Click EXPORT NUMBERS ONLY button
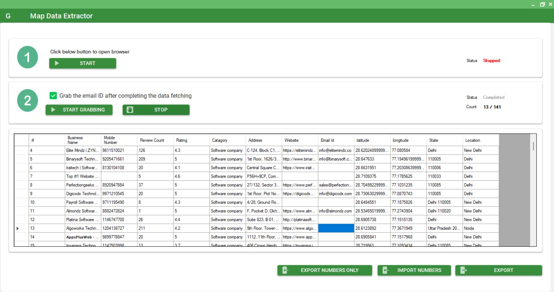This screenshot has height=292, width=554. tap(325, 270)
